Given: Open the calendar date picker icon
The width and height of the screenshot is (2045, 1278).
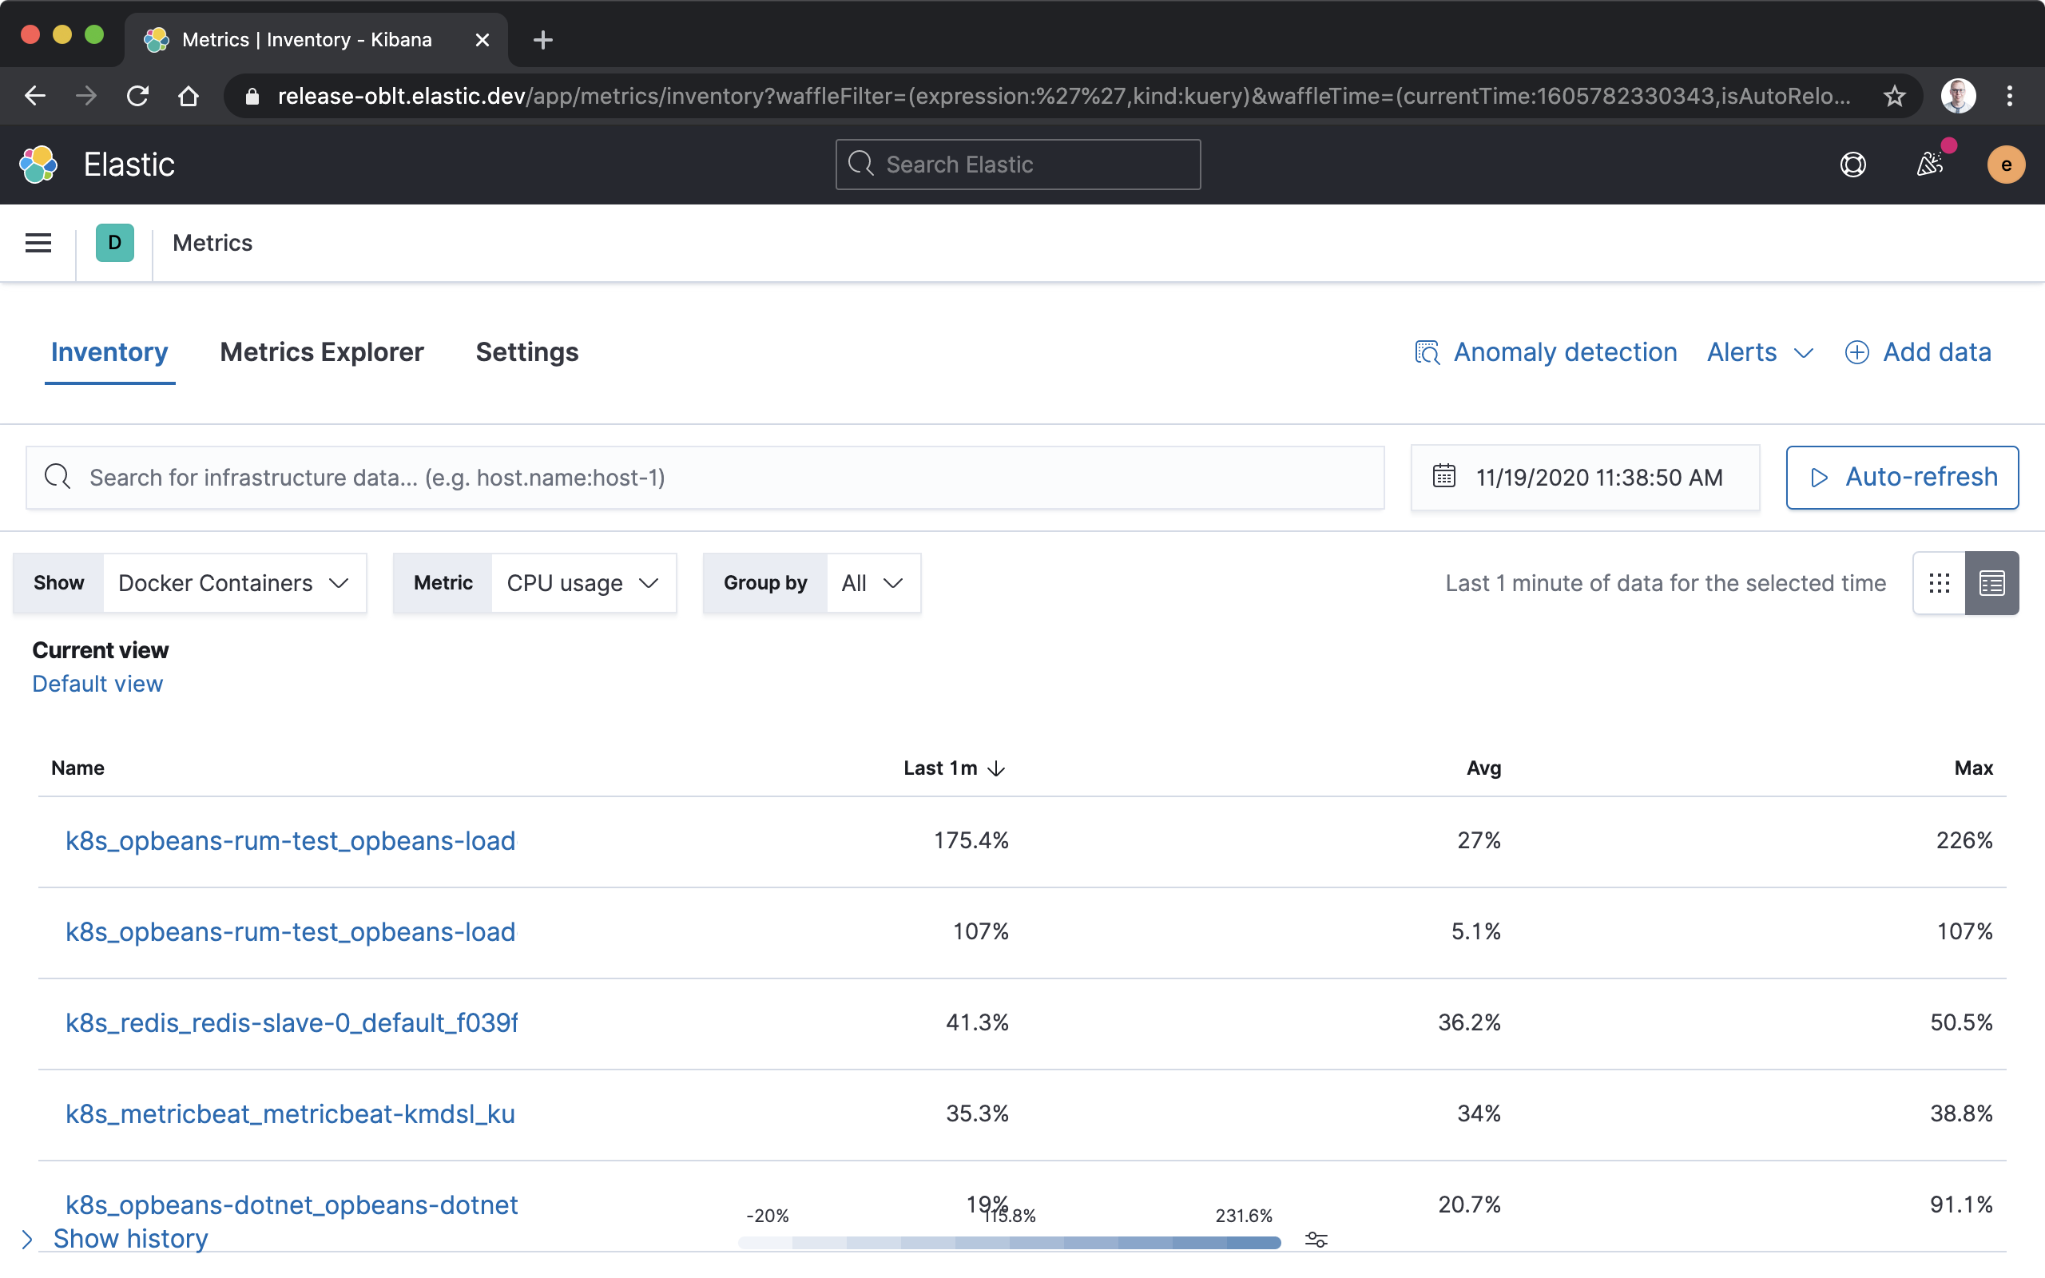Looking at the screenshot, I should pyautogui.click(x=1444, y=477).
